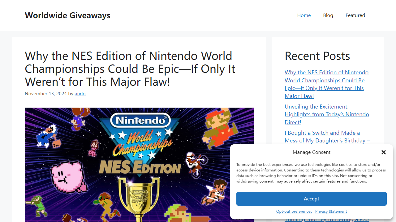
Task: Open the PS5 Thrilling Journey post
Action: 326,219
